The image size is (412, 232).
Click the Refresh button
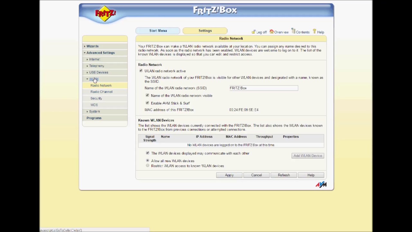click(x=284, y=175)
